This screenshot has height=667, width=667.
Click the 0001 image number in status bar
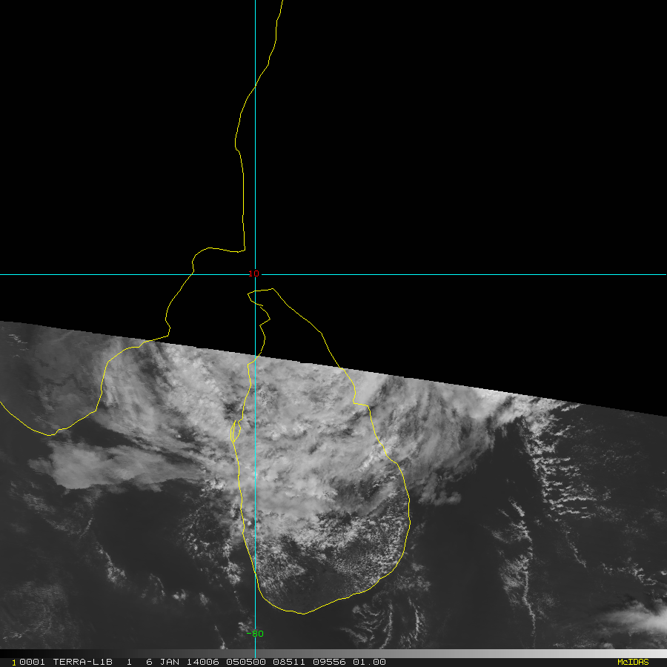[x=32, y=662]
